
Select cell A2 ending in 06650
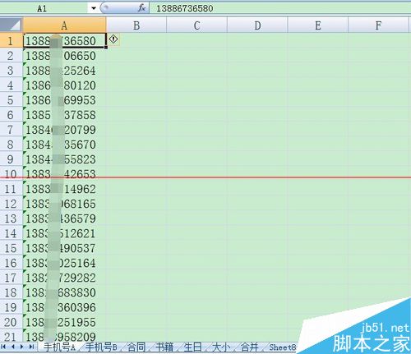tap(64, 56)
